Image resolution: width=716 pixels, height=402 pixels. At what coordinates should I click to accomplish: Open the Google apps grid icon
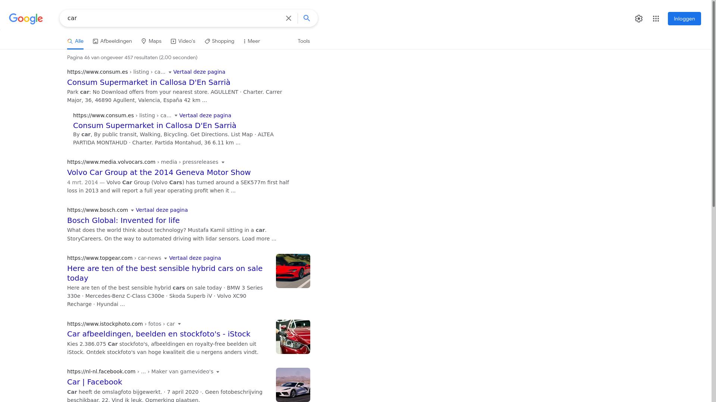click(x=656, y=19)
